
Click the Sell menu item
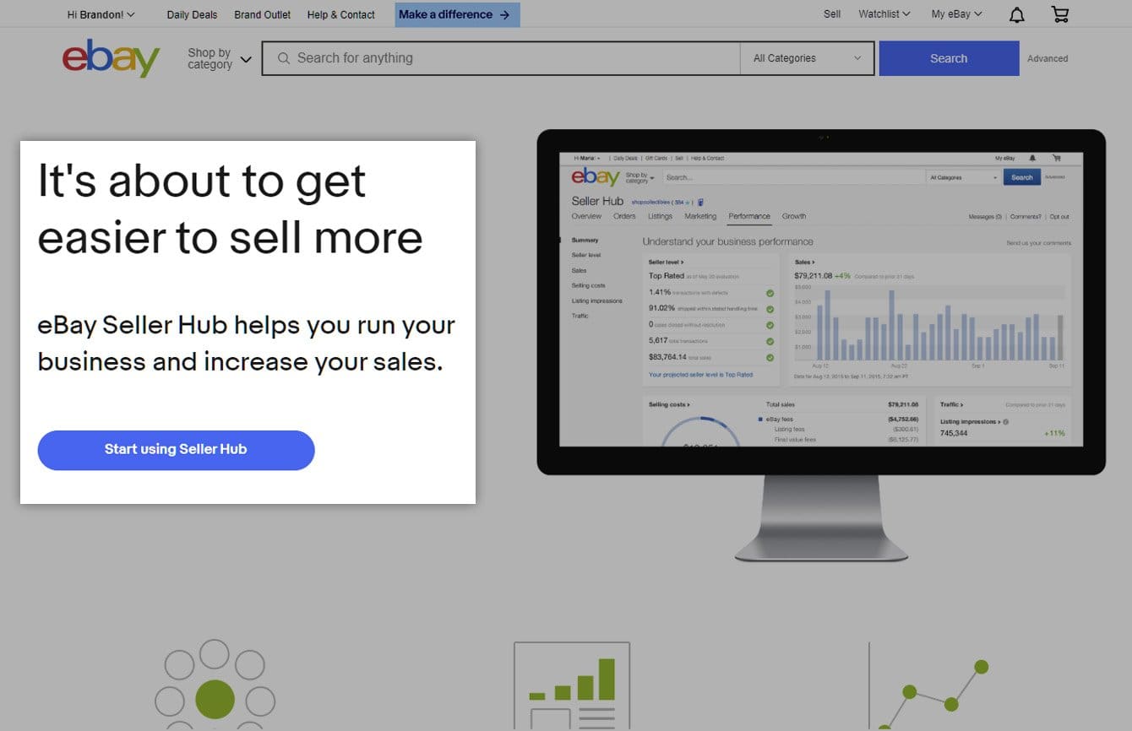tap(831, 14)
